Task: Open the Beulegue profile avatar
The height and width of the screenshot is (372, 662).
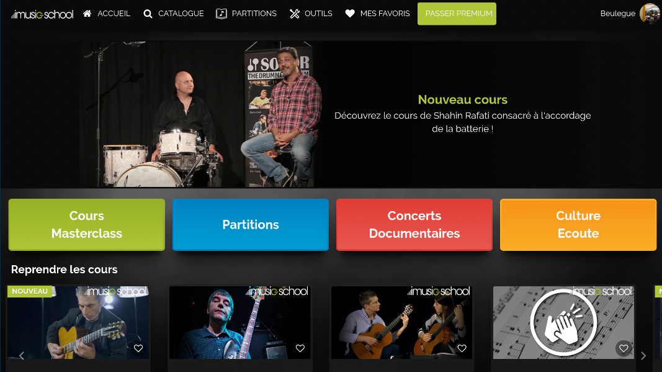Action: click(x=650, y=14)
